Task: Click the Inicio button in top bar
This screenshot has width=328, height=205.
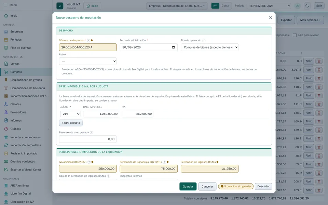Action: tap(92, 6)
